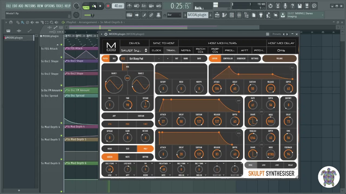Click the RAND patch button

tap(186, 58)
